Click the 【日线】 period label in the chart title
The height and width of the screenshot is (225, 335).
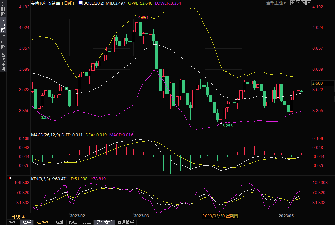pos(69,3)
